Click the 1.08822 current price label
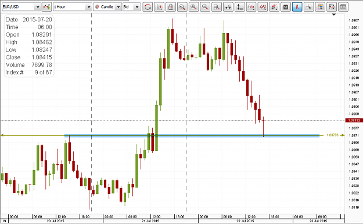 click(354, 120)
